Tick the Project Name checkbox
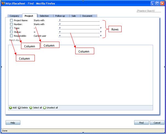 pyautogui.click(x=12, y=20)
